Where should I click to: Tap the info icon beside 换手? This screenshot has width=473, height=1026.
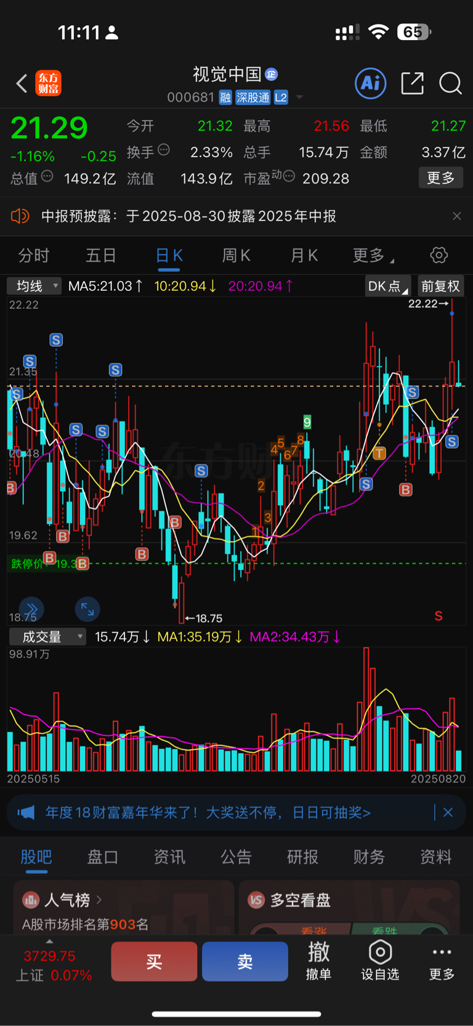[x=164, y=150]
